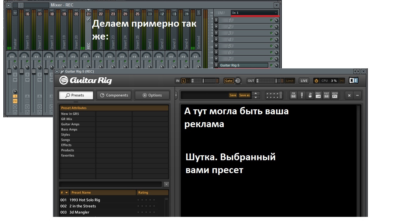The height and width of the screenshot is (223, 418).
Task: Switch to the Components tab
Action: (114, 95)
